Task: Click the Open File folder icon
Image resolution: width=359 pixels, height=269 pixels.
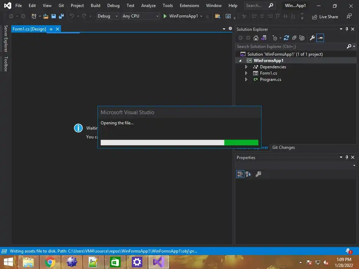Action: 46,16
